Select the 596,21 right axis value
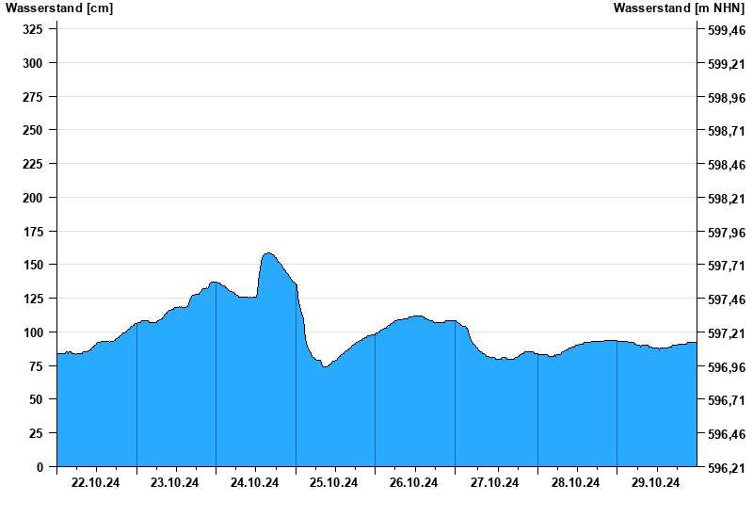Viewport: 753px width, 518px height. tap(727, 468)
